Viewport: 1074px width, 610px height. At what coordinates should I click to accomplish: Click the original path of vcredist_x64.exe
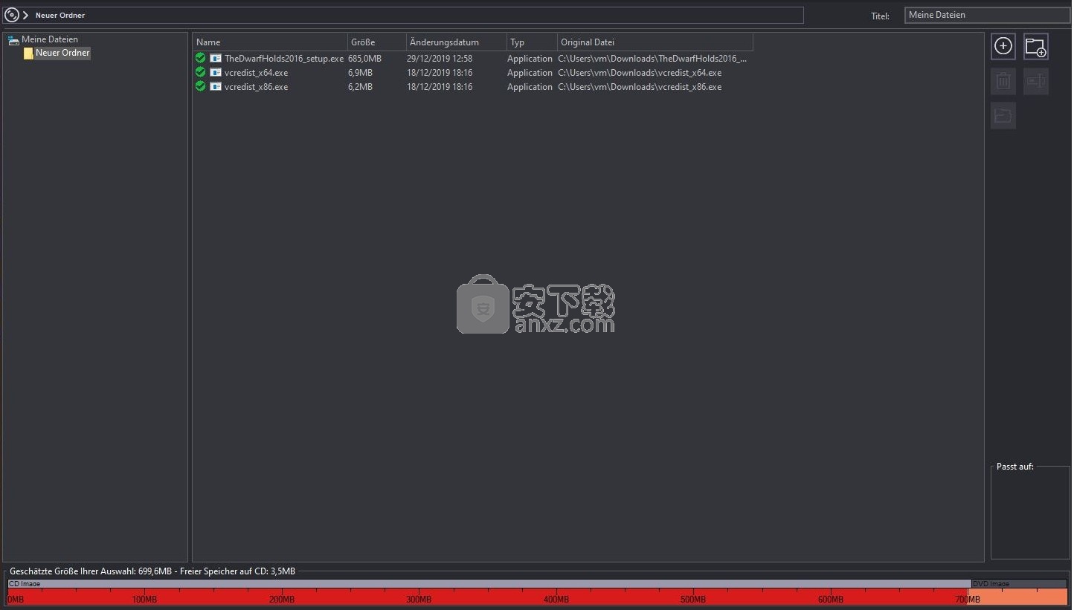coord(640,73)
